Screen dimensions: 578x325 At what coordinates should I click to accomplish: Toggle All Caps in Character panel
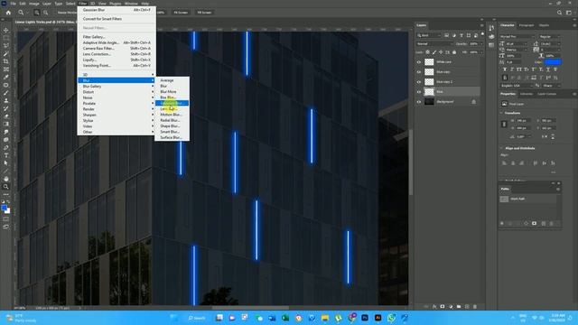519,70
